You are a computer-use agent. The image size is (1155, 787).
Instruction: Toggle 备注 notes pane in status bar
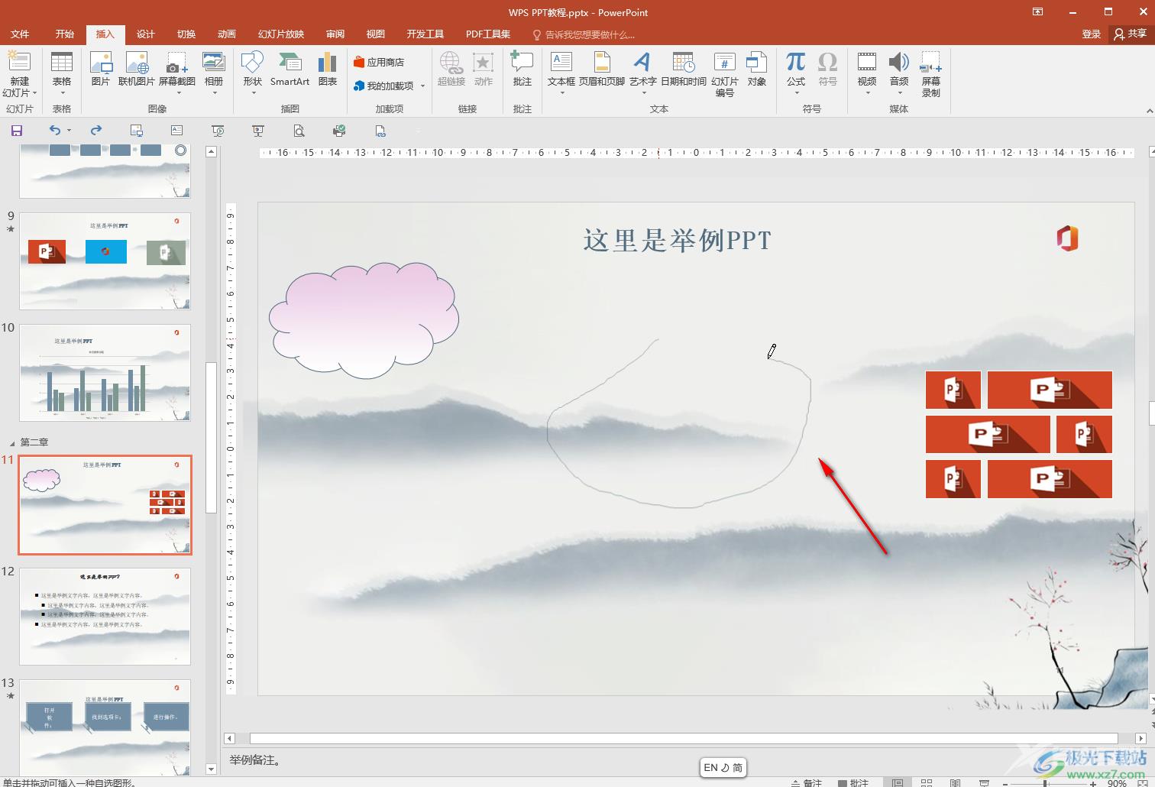tap(807, 782)
